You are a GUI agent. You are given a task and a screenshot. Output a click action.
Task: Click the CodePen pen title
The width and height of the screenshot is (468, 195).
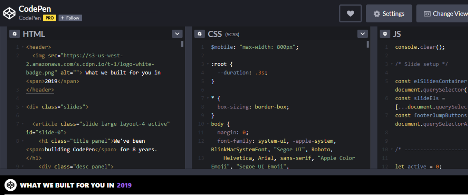(x=35, y=9)
